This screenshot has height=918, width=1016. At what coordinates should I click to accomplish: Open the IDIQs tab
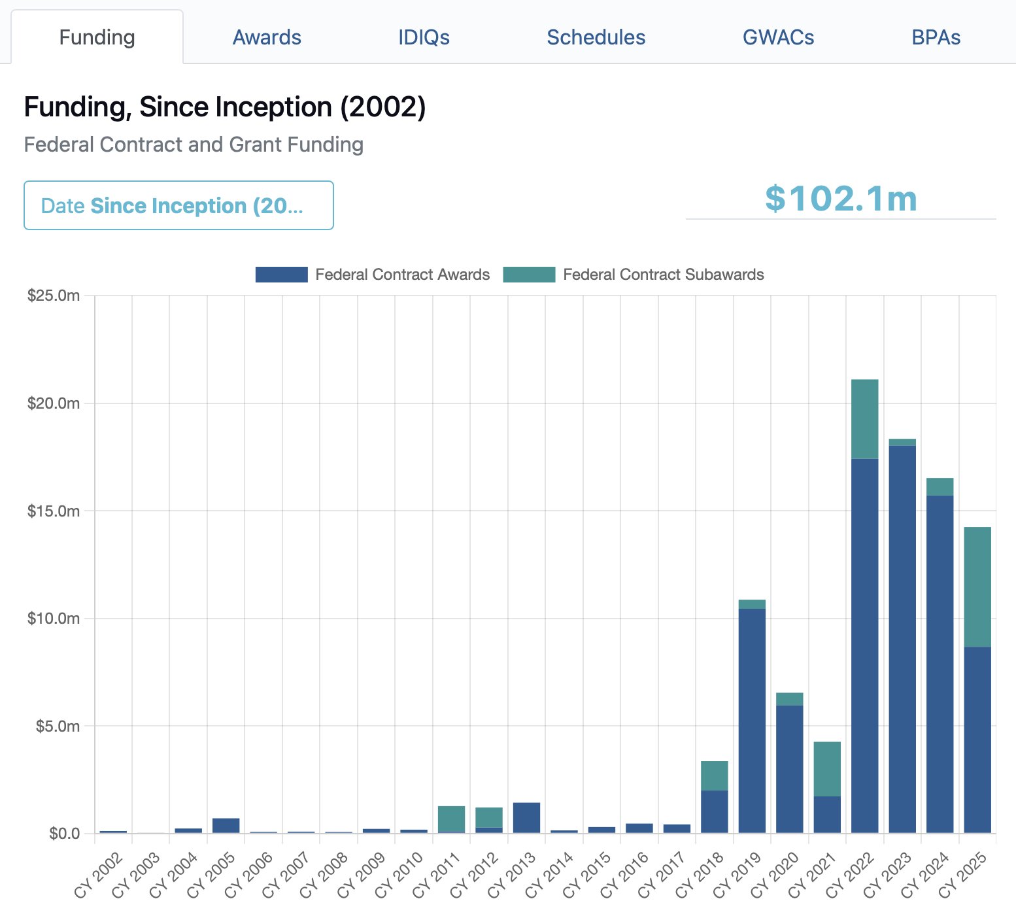pyautogui.click(x=424, y=37)
